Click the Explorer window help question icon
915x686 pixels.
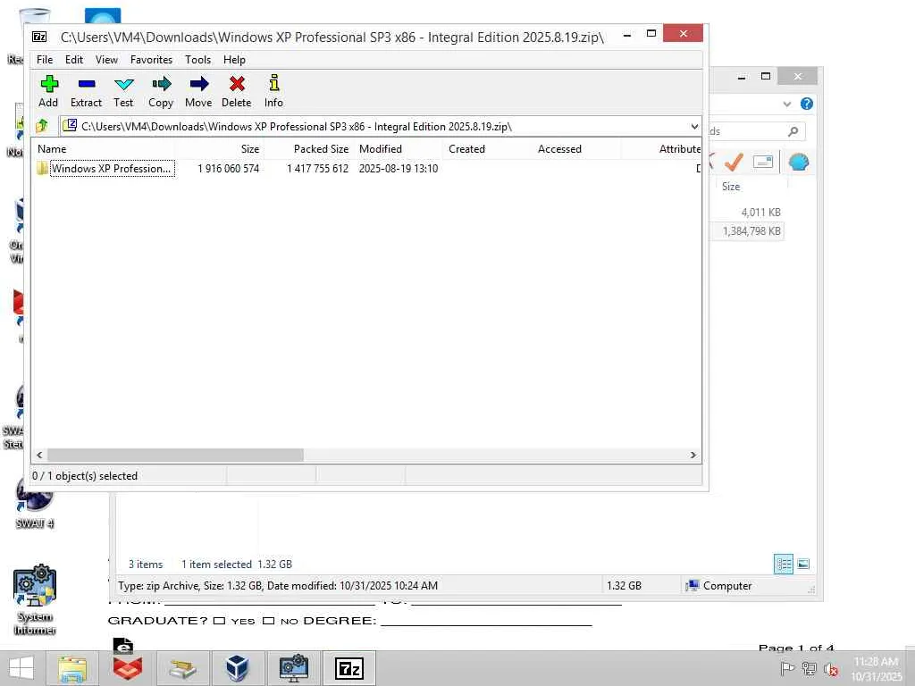807,104
